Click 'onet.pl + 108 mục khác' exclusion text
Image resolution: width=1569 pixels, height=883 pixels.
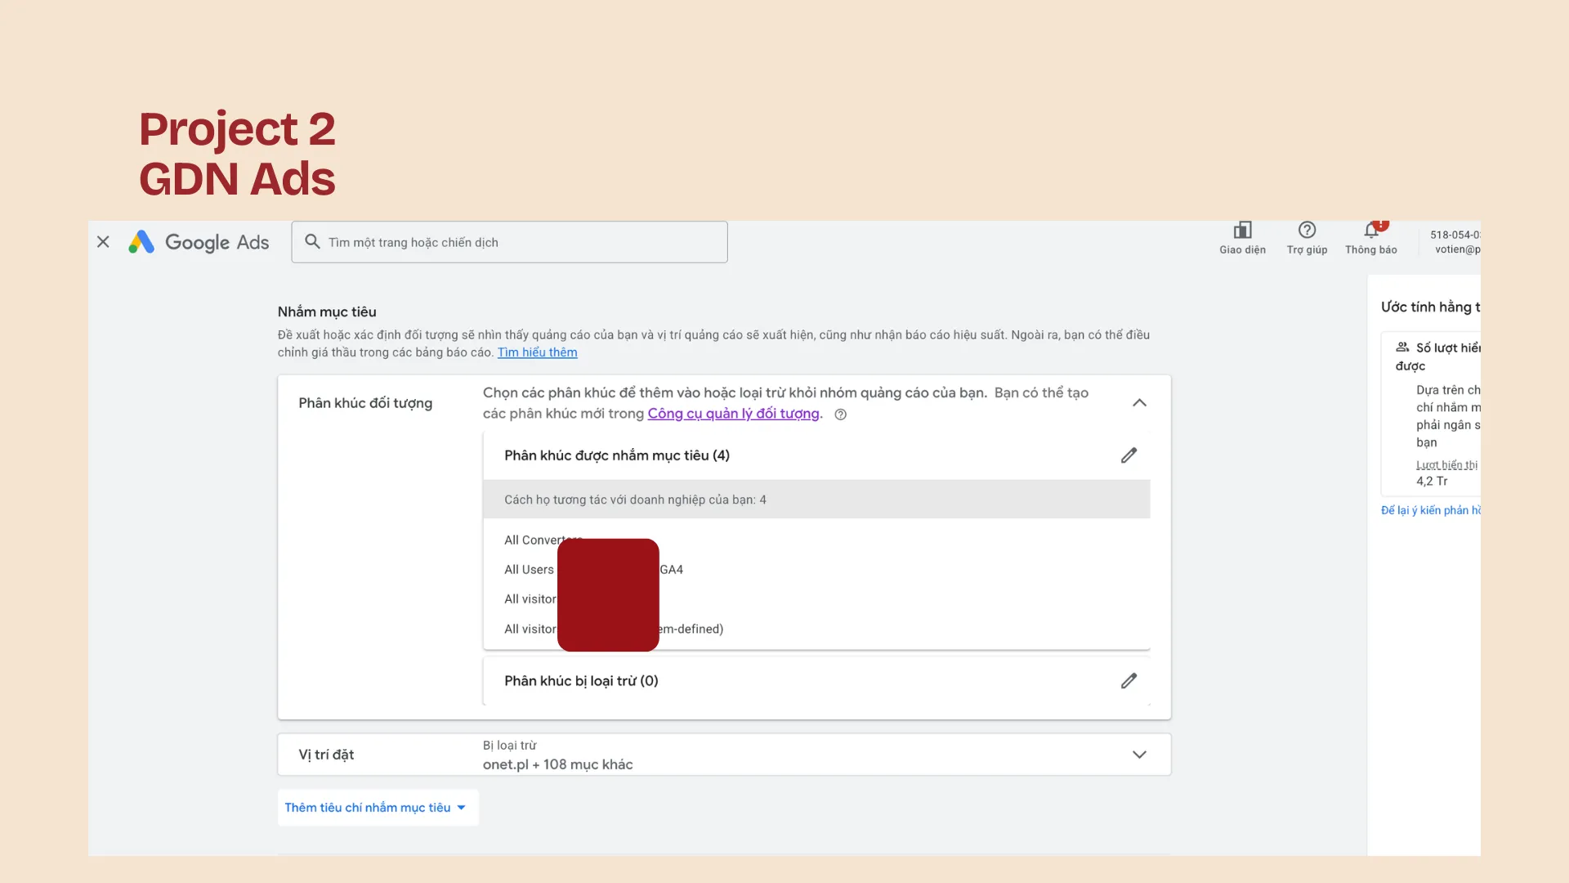pyautogui.click(x=557, y=764)
